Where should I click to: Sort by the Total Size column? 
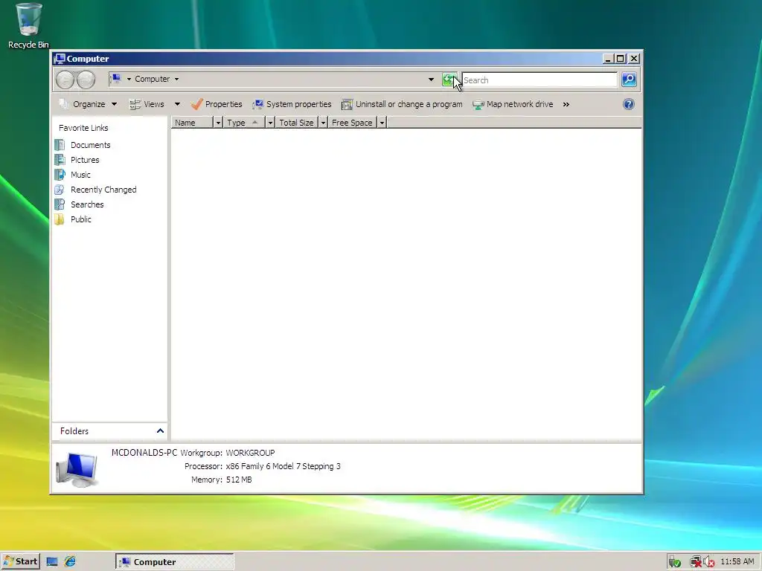296,123
